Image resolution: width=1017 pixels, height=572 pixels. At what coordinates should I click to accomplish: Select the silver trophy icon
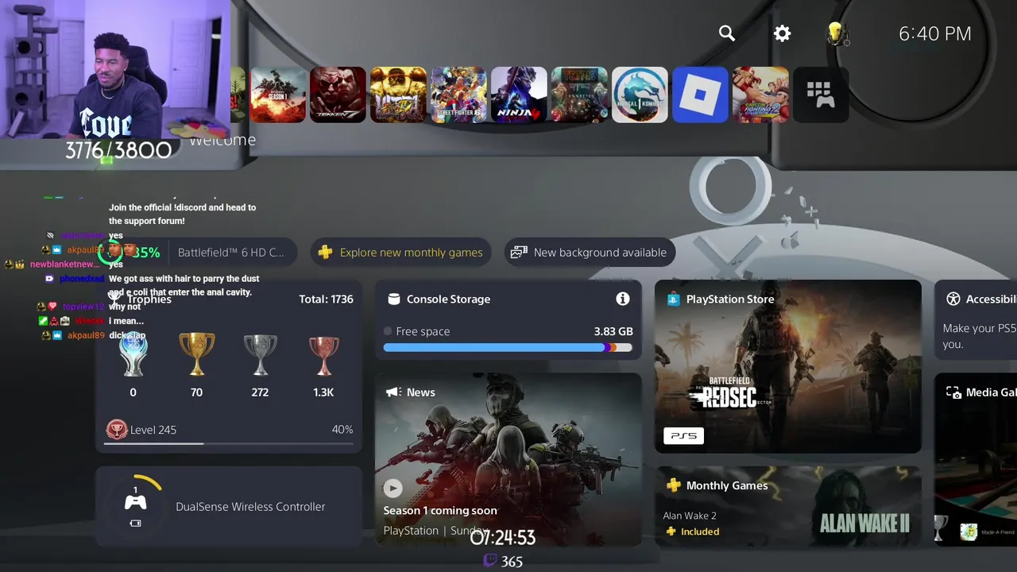[x=260, y=355]
